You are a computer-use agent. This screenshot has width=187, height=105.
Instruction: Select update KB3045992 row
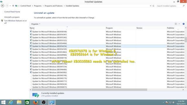pyautogui.click(x=107, y=72)
